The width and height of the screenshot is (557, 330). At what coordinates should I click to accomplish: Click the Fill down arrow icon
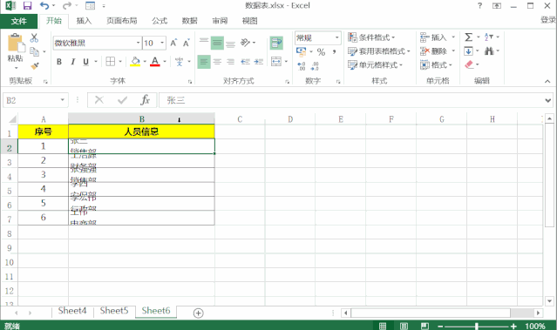pyautogui.click(x=469, y=51)
